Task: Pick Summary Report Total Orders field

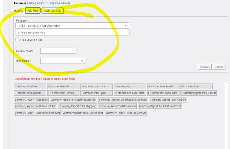Action: click(x=199, y=93)
